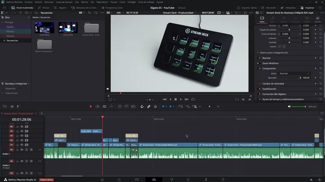
Task: Open the Línea de tiempo menu
Action: click(64, 2)
